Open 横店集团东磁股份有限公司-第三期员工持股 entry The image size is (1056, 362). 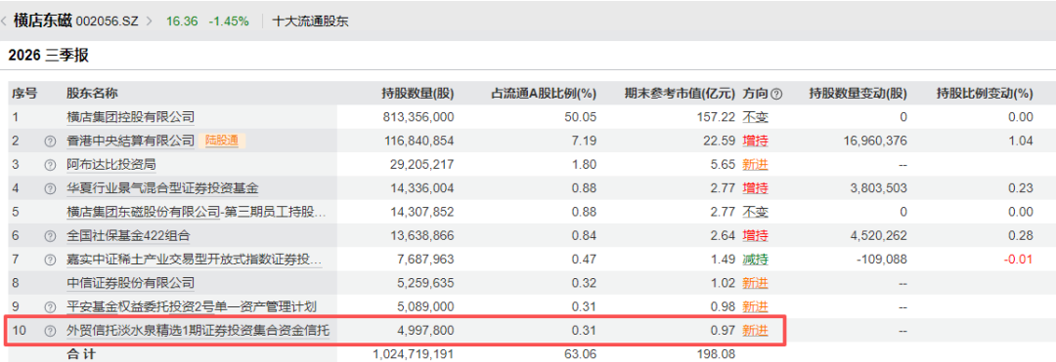click(196, 213)
